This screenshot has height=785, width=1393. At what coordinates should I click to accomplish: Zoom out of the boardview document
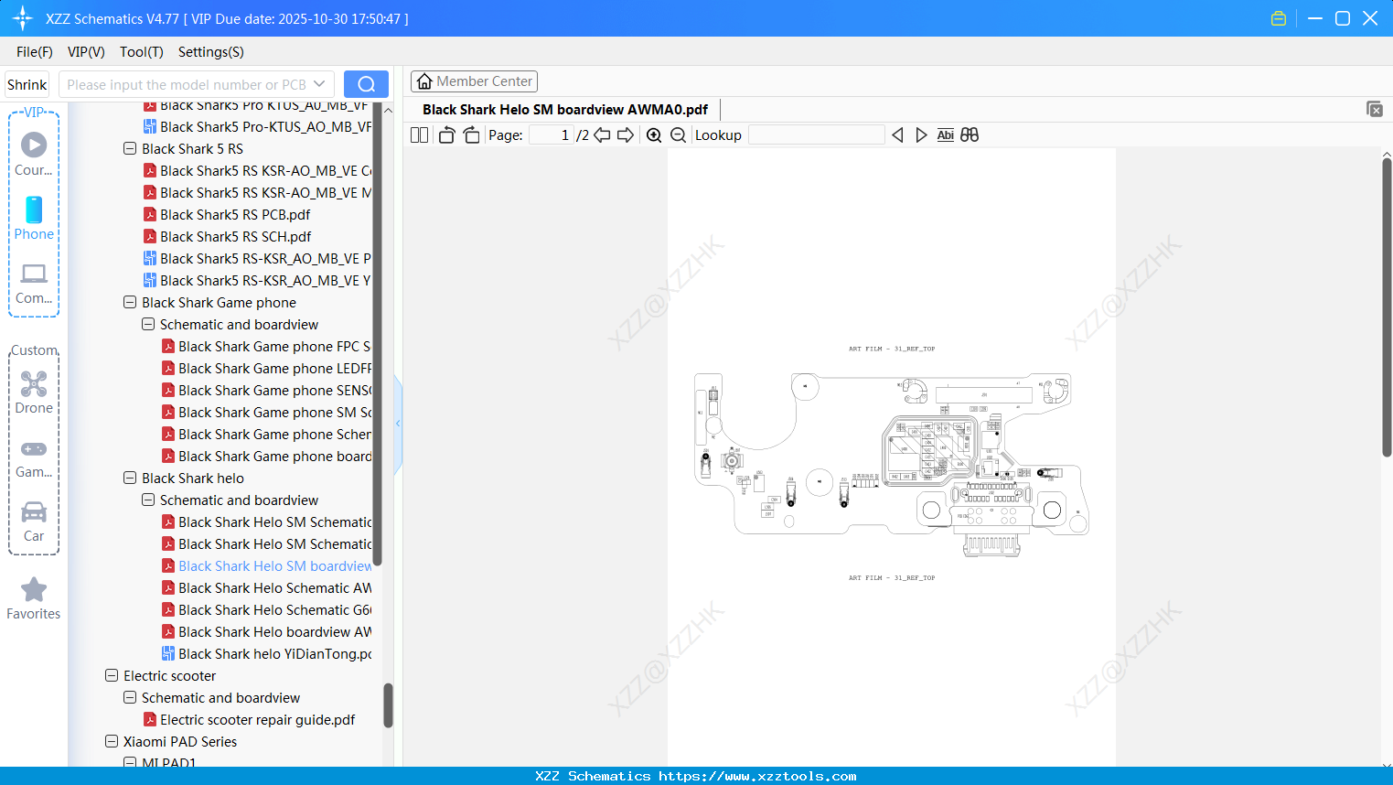678,134
